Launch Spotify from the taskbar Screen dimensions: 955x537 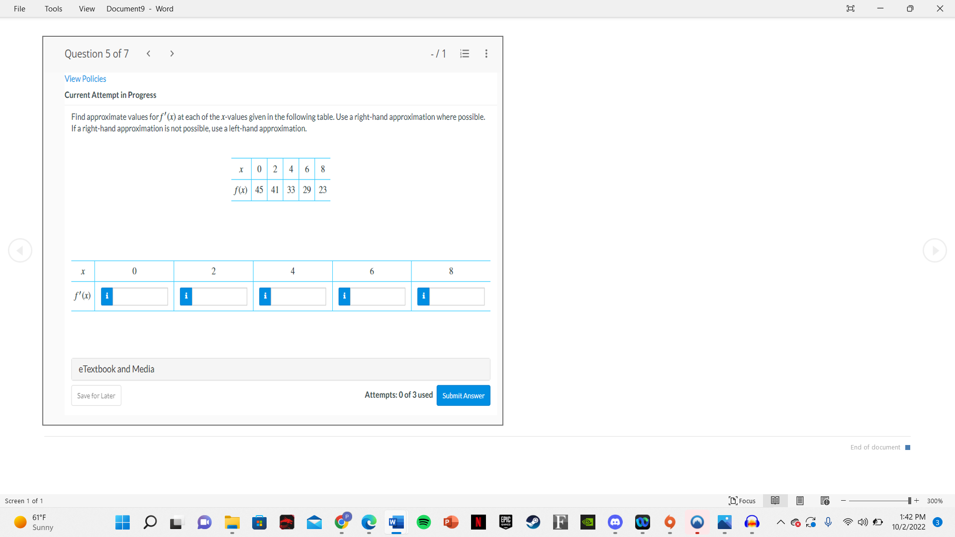tap(424, 523)
